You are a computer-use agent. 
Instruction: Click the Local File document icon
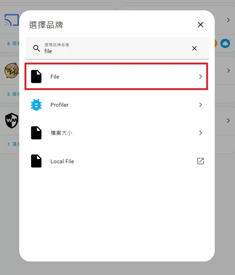pyautogui.click(x=36, y=161)
